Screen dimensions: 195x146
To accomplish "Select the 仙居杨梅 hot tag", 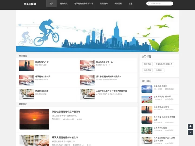I will pyautogui.click(x=147, y=70).
